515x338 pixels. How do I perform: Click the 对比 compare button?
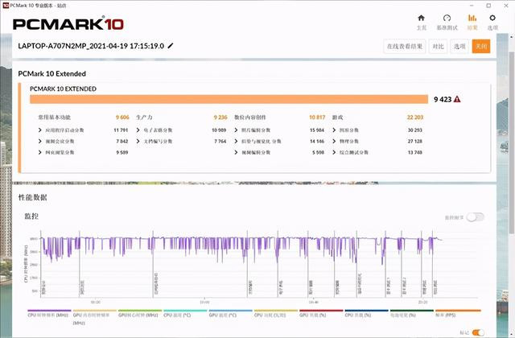point(438,47)
